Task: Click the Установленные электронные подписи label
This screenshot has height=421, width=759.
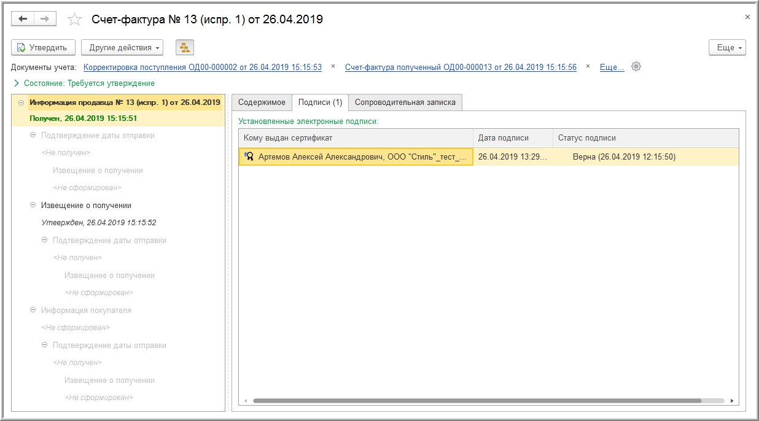Action: click(308, 122)
